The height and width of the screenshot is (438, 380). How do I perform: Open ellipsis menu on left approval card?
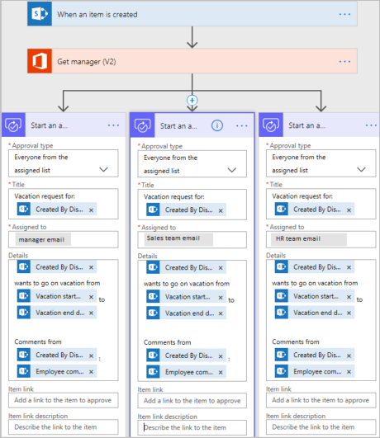tap(113, 125)
